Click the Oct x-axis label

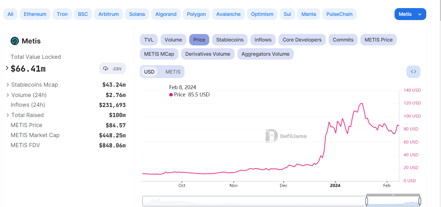coord(182,185)
